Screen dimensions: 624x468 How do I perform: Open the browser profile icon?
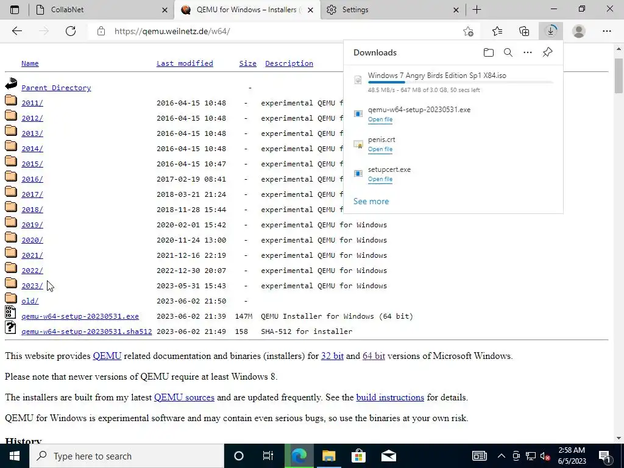click(x=579, y=31)
